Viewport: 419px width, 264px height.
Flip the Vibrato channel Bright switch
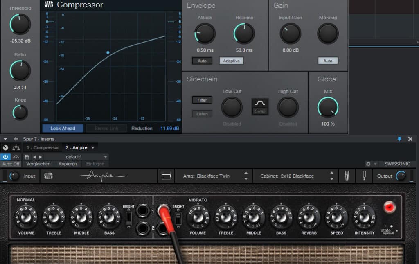click(178, 218)
